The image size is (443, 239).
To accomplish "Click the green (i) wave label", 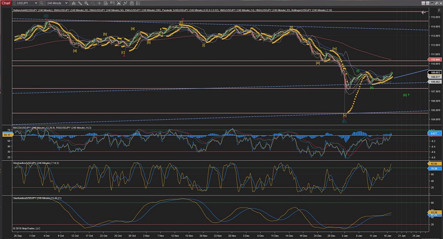I will (x=358, y=71).
